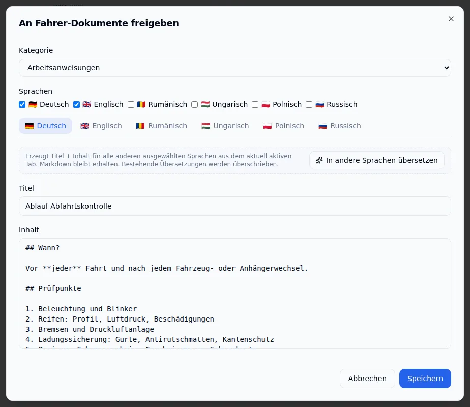470x407 pixels.
Task: Click the Romanian flag beside Rumänisch checkbox
Action: pos(141,105)
